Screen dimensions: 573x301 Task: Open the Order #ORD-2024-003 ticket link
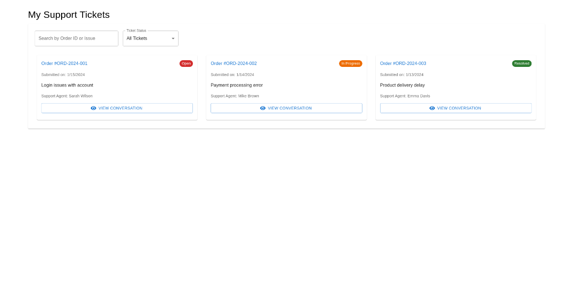tap(403, 63)
